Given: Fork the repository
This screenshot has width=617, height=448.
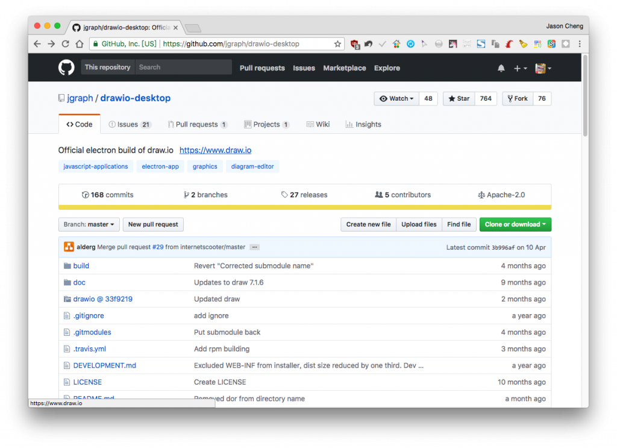Looking at the screenshot, I should click(x=518, y=98).
